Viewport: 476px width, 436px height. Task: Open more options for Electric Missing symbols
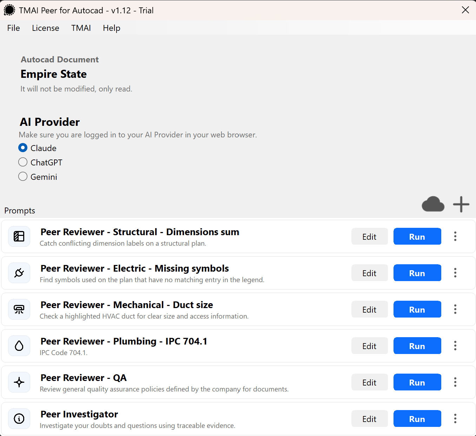pyautogui.click(x=455, y=273)
